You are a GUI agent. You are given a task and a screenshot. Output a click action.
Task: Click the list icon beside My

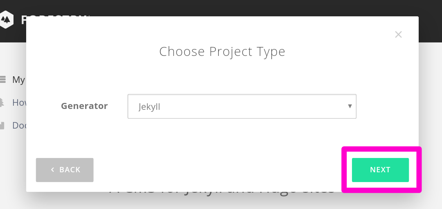[2, 79]
